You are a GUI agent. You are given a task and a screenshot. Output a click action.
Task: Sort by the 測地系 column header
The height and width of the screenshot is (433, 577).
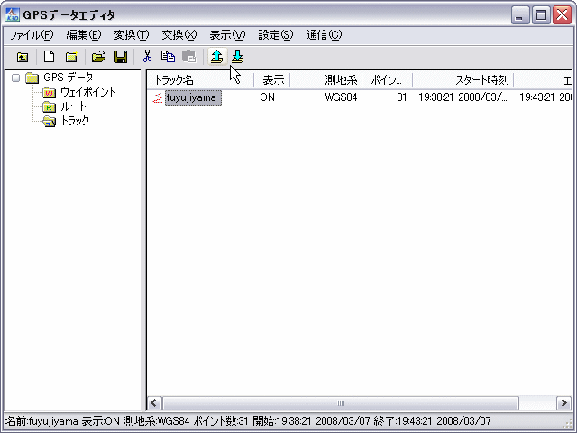coord(326,80)
